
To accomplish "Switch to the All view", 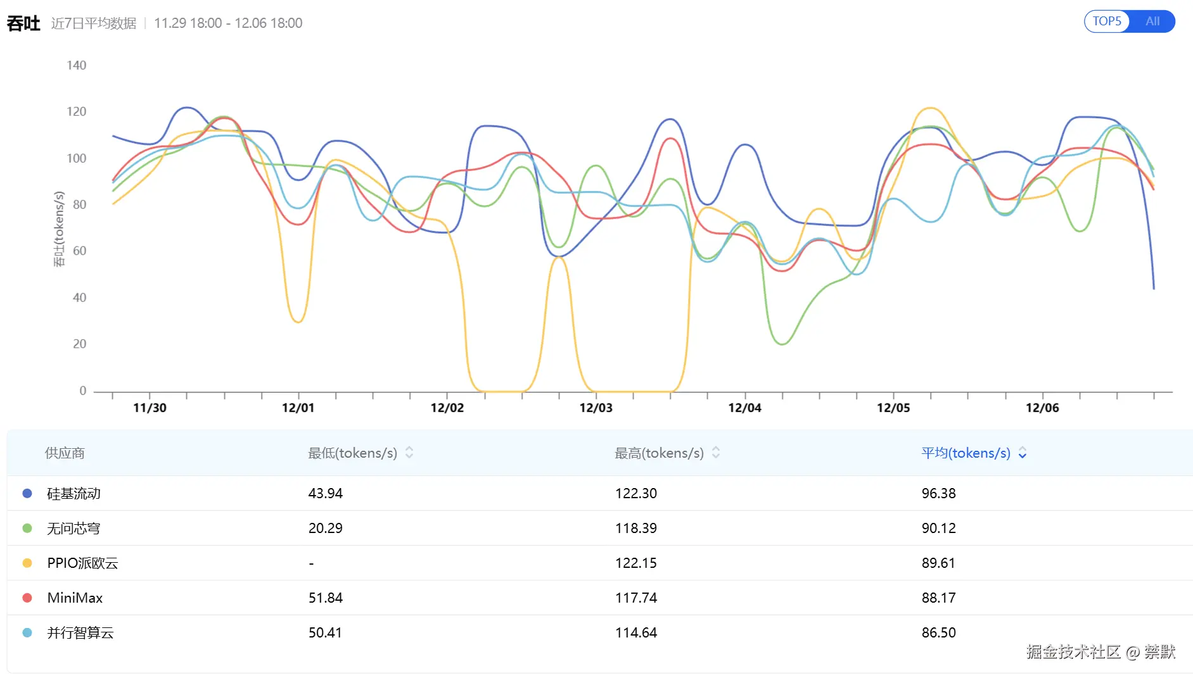I will pyautogui.click(x=1152, y=22).
